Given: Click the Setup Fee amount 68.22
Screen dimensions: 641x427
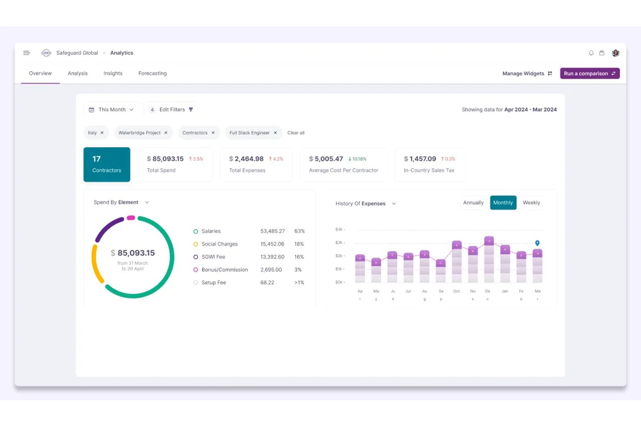Looking at the screenshot, I should pos(267,283).
